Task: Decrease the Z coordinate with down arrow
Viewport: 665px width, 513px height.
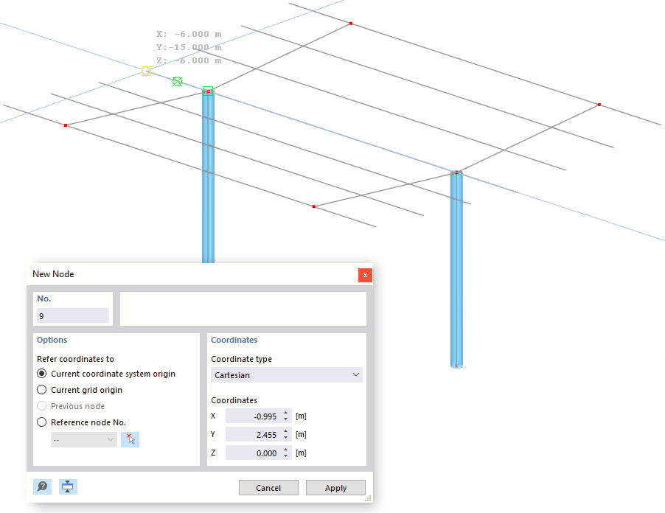Action: click(286, 456)
